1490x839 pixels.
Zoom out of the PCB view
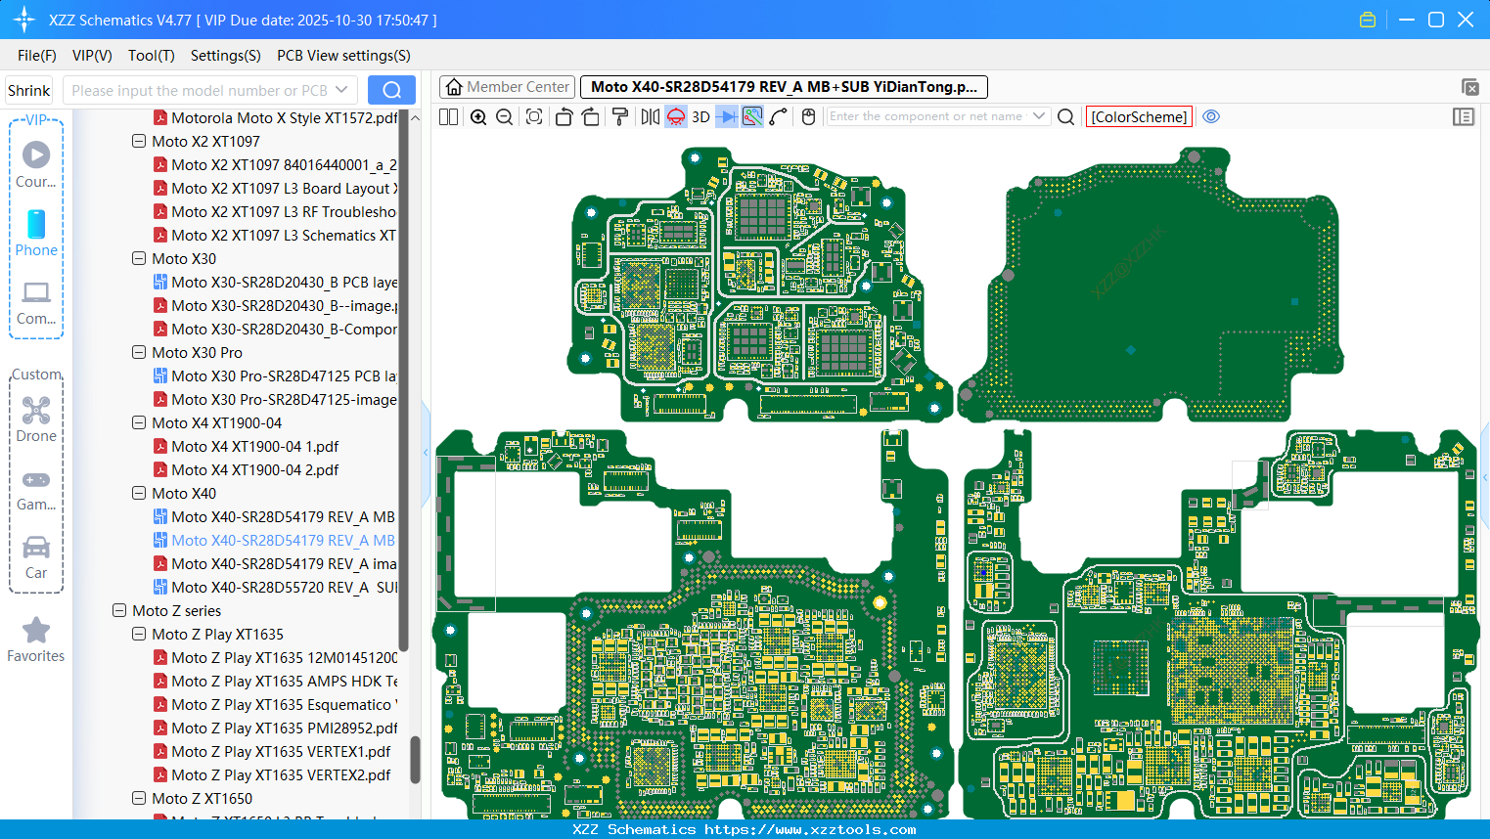coord(505,116)
